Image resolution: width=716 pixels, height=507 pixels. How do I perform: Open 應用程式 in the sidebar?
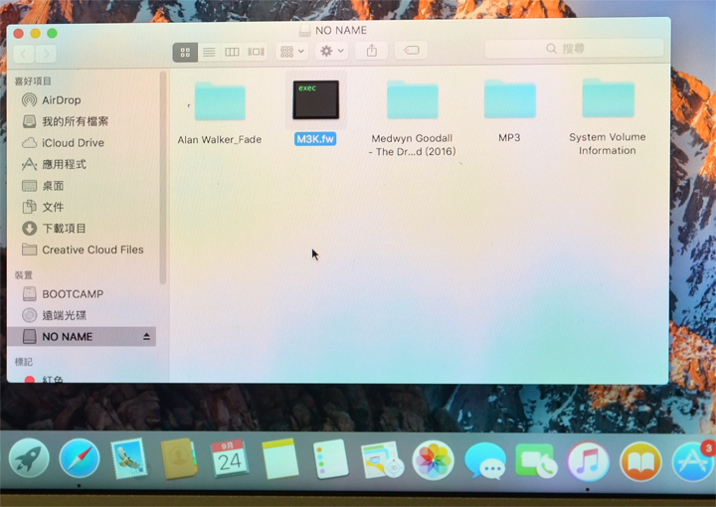point(54,164)
